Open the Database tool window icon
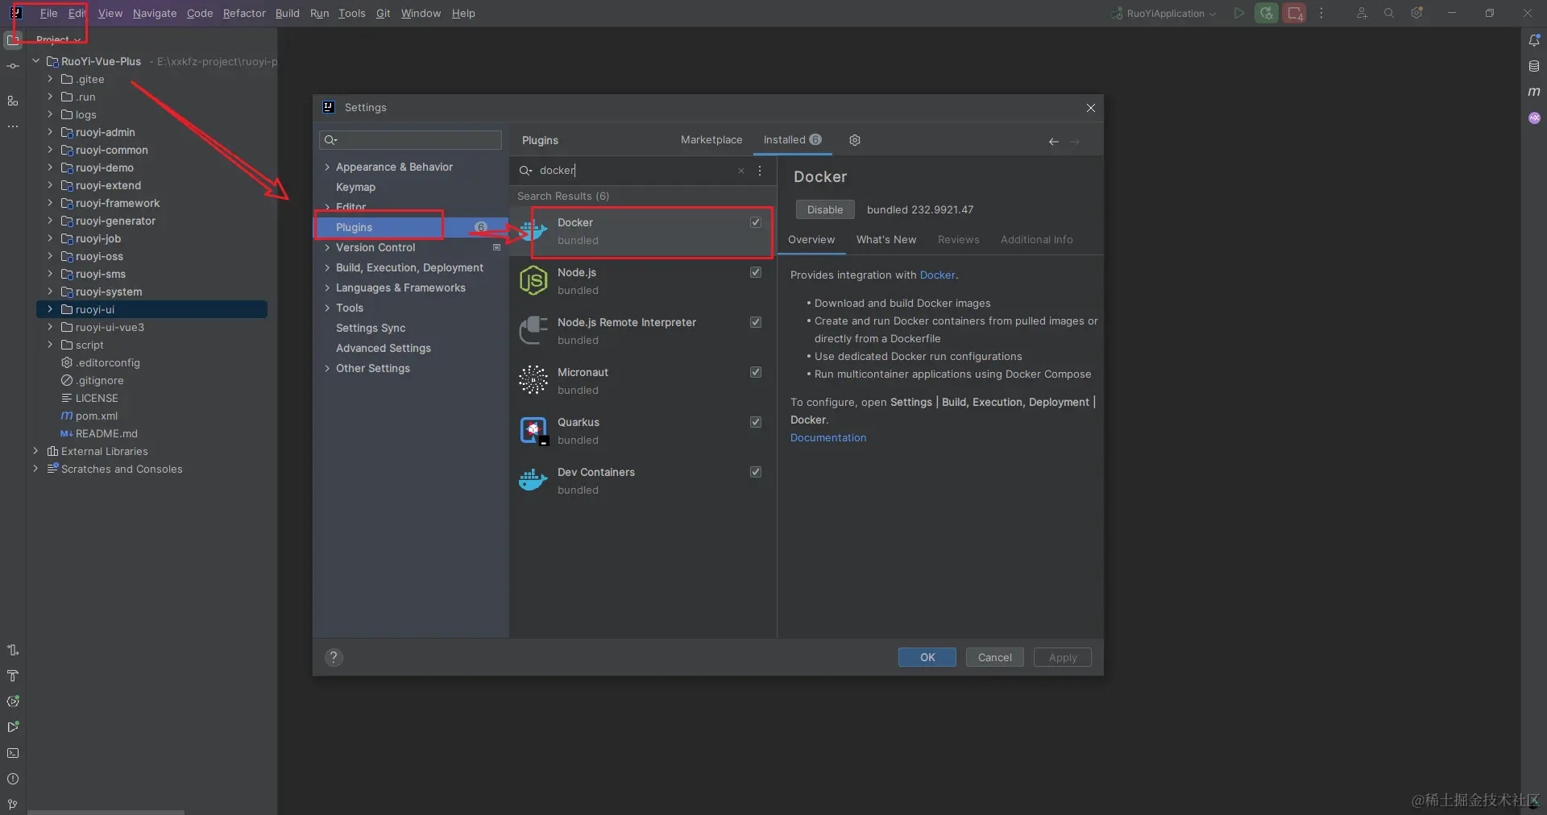Viewport: 1547px width, 815px height. (x=1534, y=66)
